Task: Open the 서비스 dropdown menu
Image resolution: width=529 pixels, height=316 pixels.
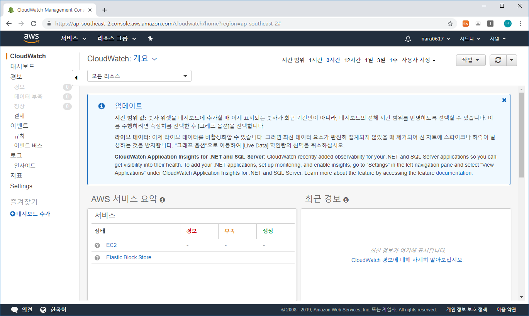Action: point(73,39)
